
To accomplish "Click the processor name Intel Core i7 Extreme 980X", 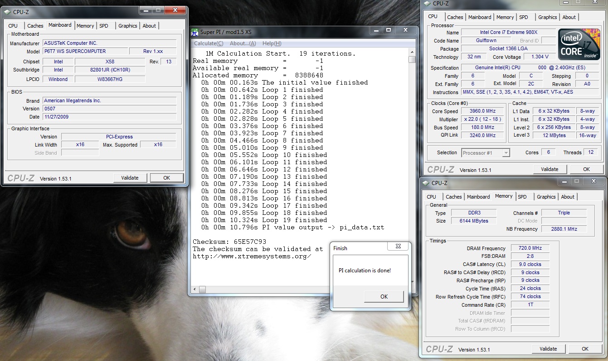I will pyautogui.click(x=508, y=32).
